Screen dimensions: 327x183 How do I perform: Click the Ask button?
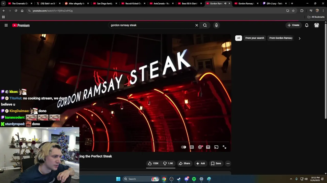click(x=201, y=163)
